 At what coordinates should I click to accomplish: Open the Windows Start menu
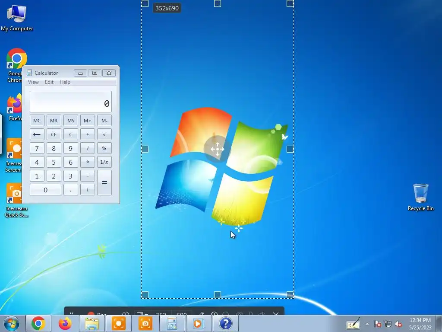tap(11, 323)
